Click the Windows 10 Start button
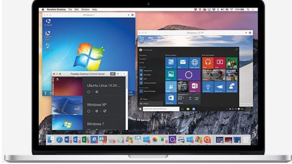The height and width of the screenshot is (164, 292). (140, 109)
